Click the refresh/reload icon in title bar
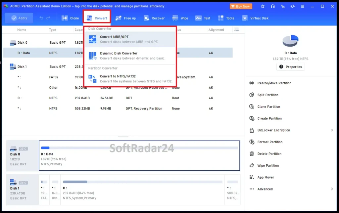This screenshot has height=213, width=339. [293, 6]
